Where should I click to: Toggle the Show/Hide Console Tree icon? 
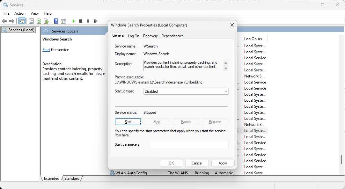tap(22, 21)
